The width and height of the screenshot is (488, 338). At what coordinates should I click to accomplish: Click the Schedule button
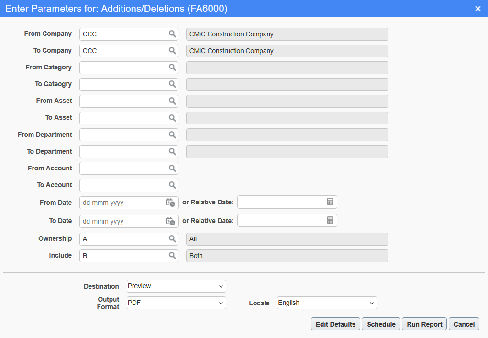point(381,324)
